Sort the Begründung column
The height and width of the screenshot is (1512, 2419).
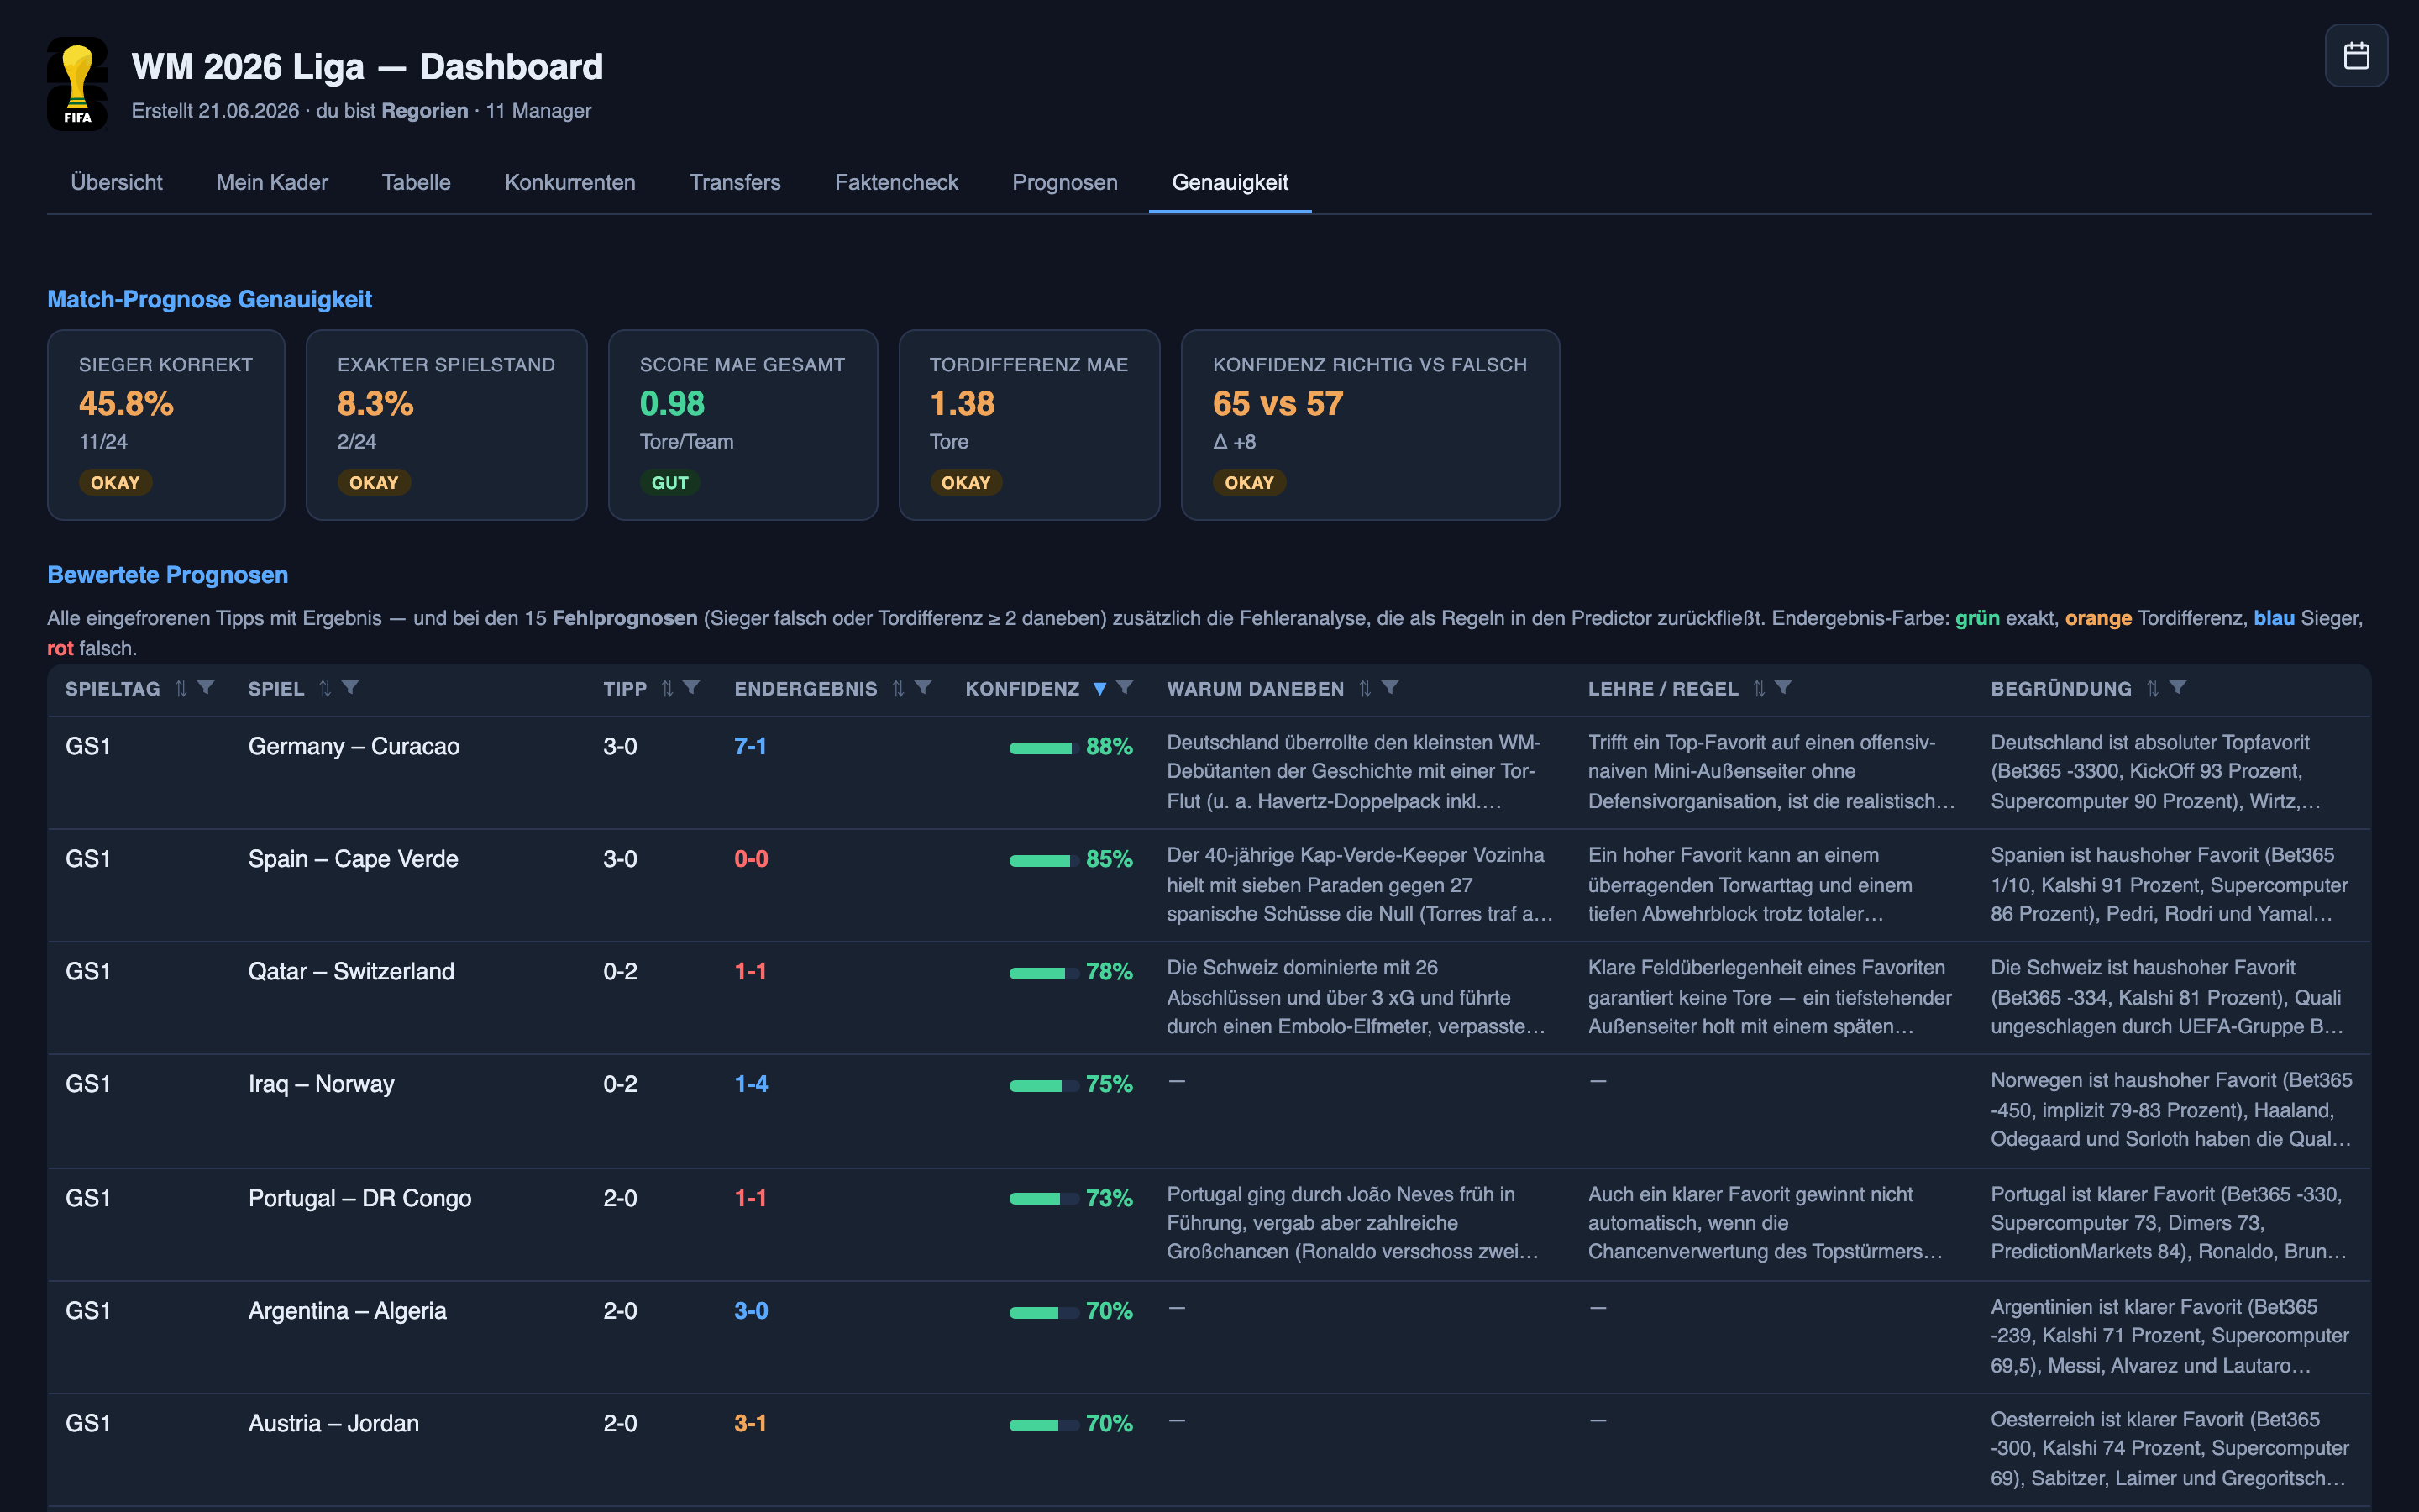click(2152, 688)
